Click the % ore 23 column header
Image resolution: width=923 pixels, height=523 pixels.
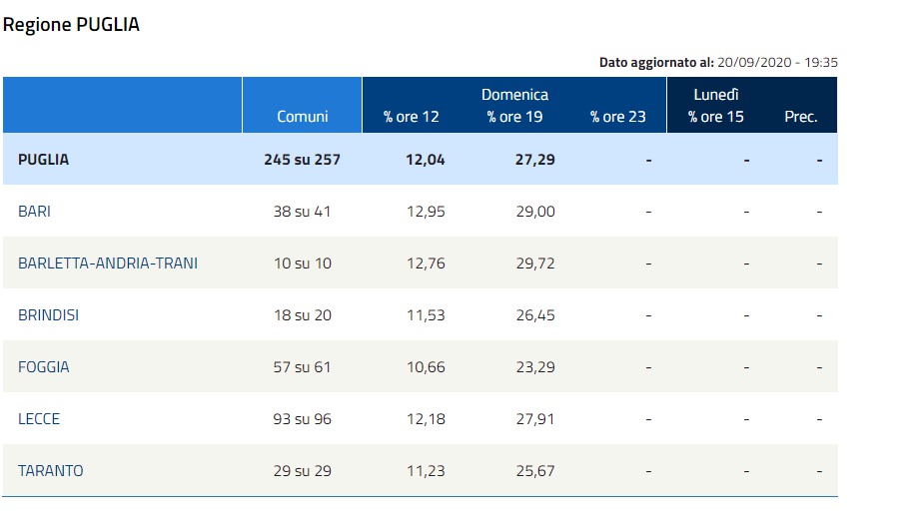[618, 117]
